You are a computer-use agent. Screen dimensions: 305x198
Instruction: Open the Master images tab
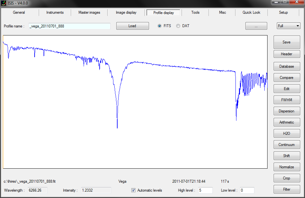(89, 12)
